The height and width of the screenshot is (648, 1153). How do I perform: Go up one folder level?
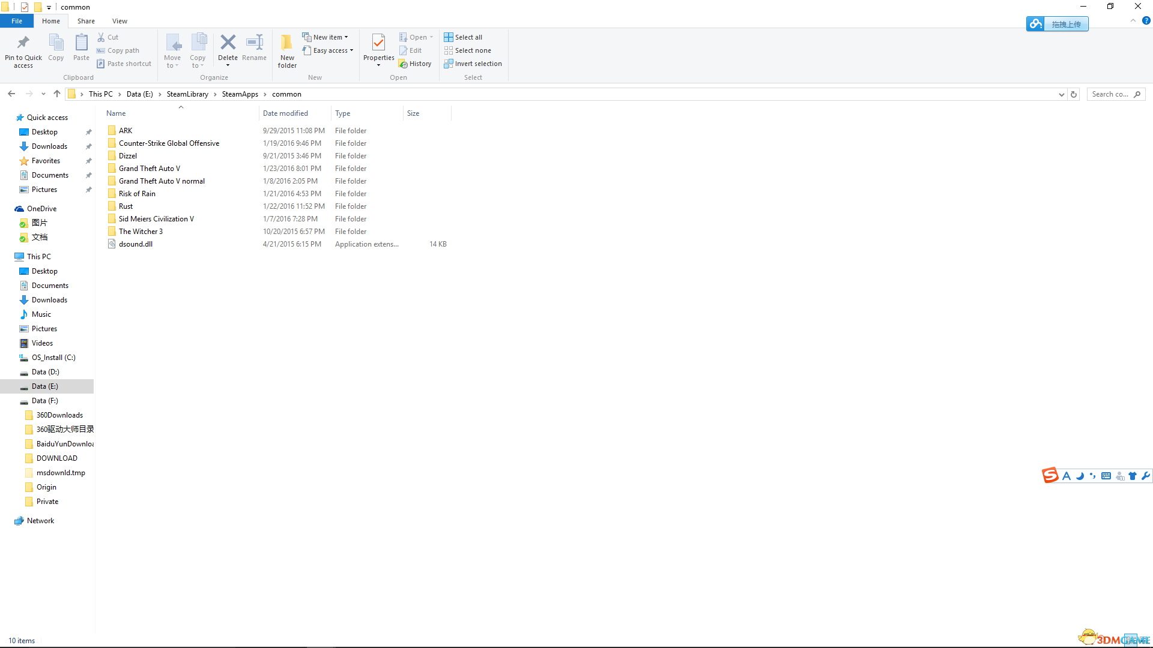(x=57, y=94)
